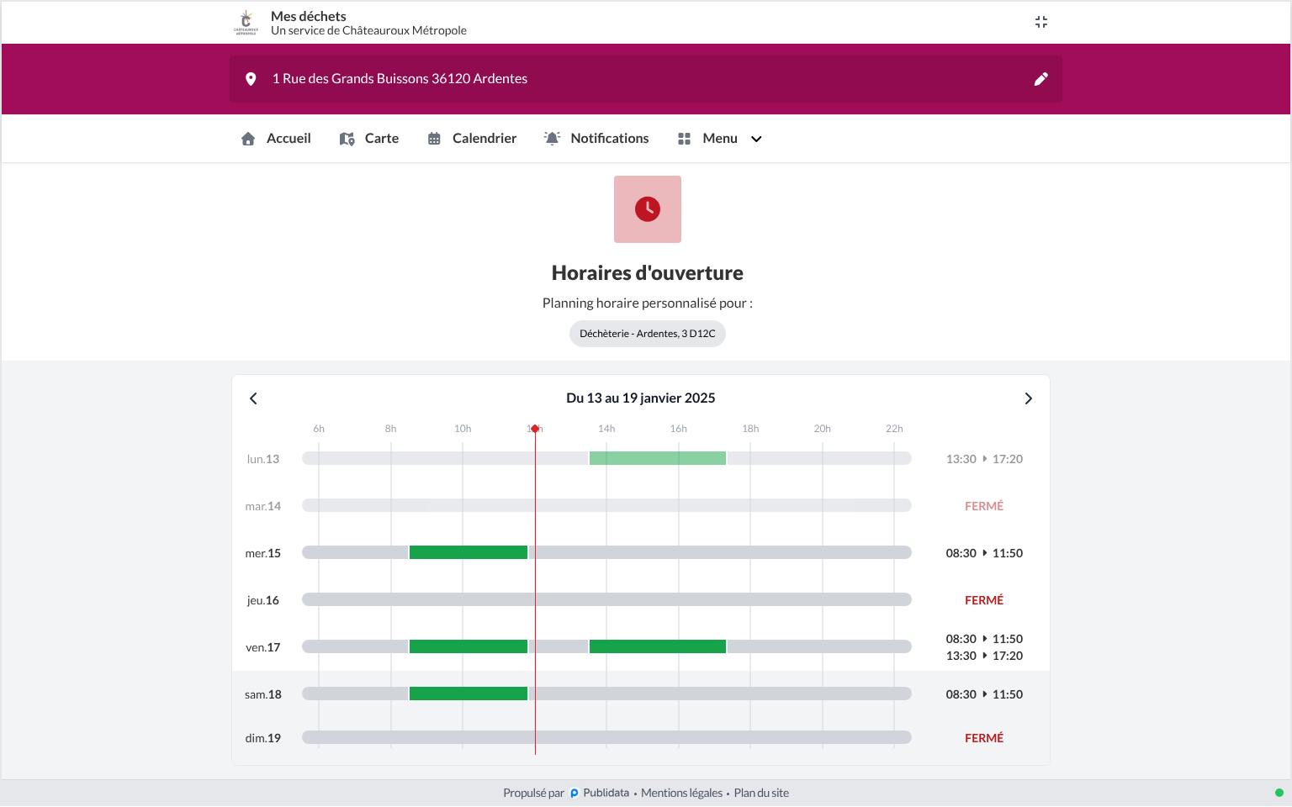Open the Calendrier tab
This screenshot has height=807, width=1292.
[x=472, y=139]
